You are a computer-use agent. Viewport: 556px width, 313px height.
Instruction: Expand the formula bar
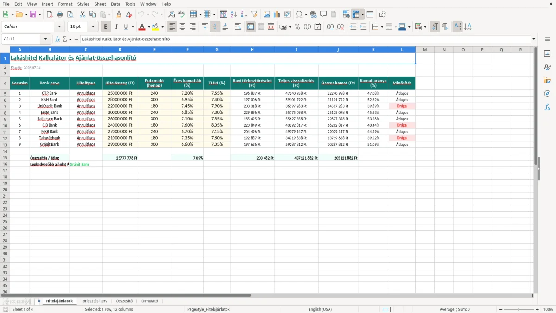(x=534, y=39)
